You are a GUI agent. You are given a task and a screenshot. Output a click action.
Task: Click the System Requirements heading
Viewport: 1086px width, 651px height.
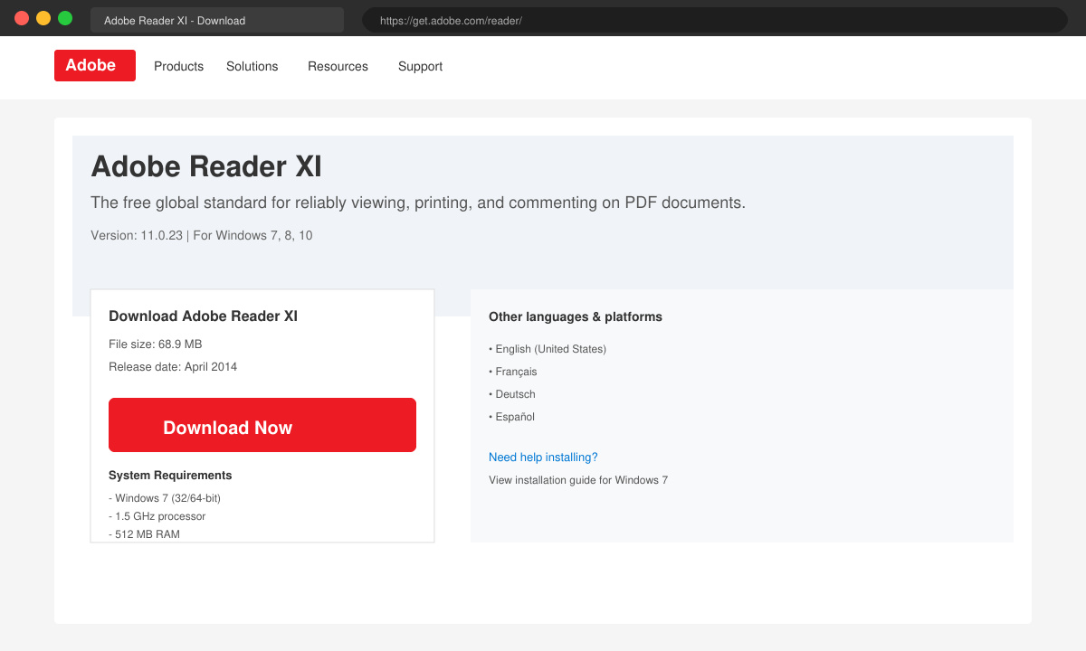pyautogui.click(x=170, y=476)
